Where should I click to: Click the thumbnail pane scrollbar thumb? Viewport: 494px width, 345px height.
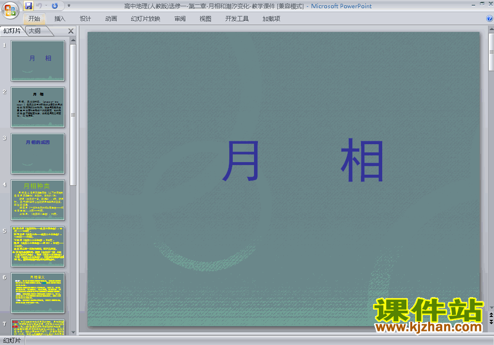(x=73, y=115)
